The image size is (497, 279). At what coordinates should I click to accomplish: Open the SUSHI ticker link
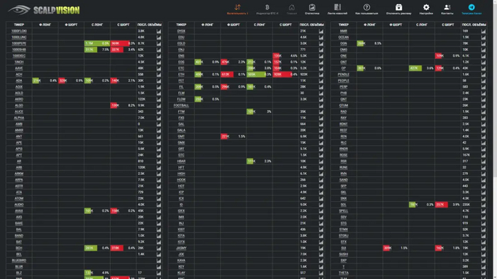344,254
